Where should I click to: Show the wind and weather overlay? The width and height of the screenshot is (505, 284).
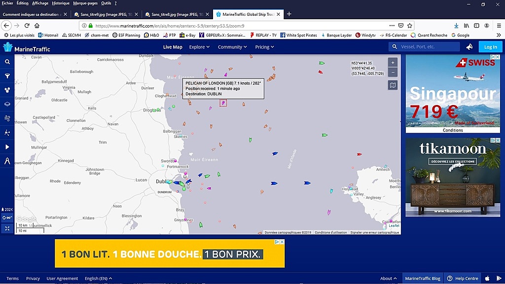click(7, 118)
